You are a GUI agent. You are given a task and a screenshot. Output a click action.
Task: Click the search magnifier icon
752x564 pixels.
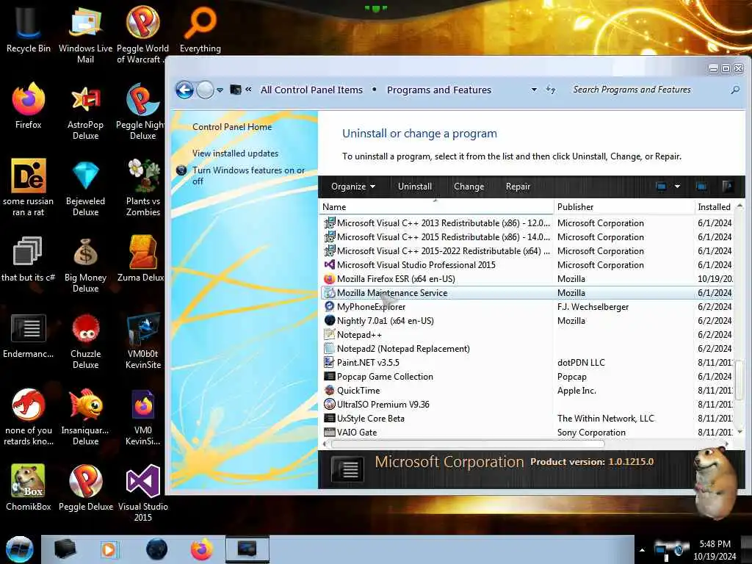(x=734, y=90)
